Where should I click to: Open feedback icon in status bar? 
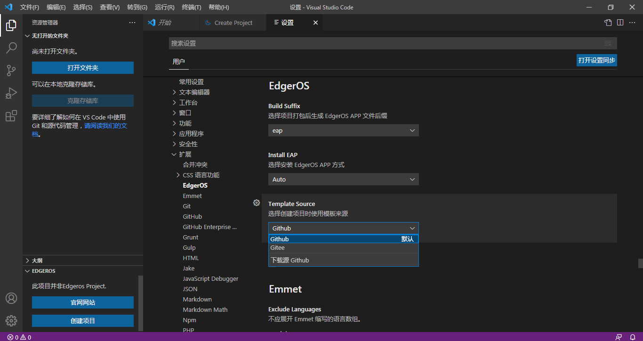click(619, 337)
